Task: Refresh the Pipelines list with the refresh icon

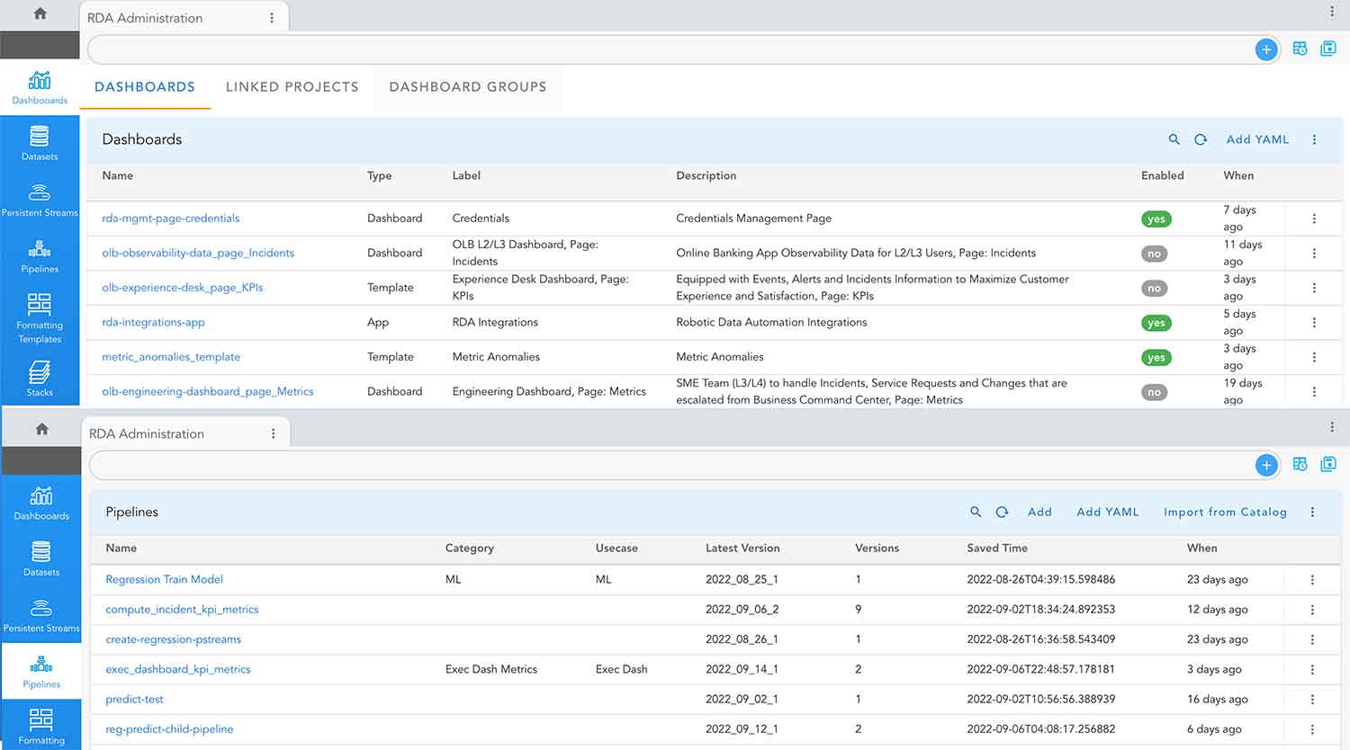Action: coord(1002,512)
